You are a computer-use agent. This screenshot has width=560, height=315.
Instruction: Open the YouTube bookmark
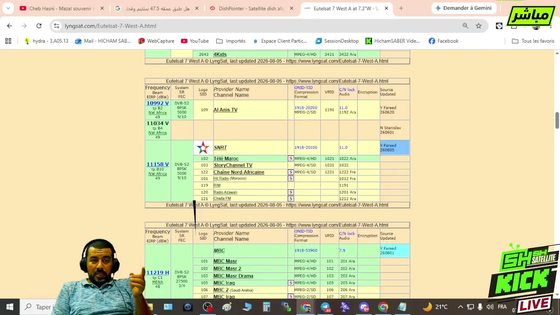[195, 41]
